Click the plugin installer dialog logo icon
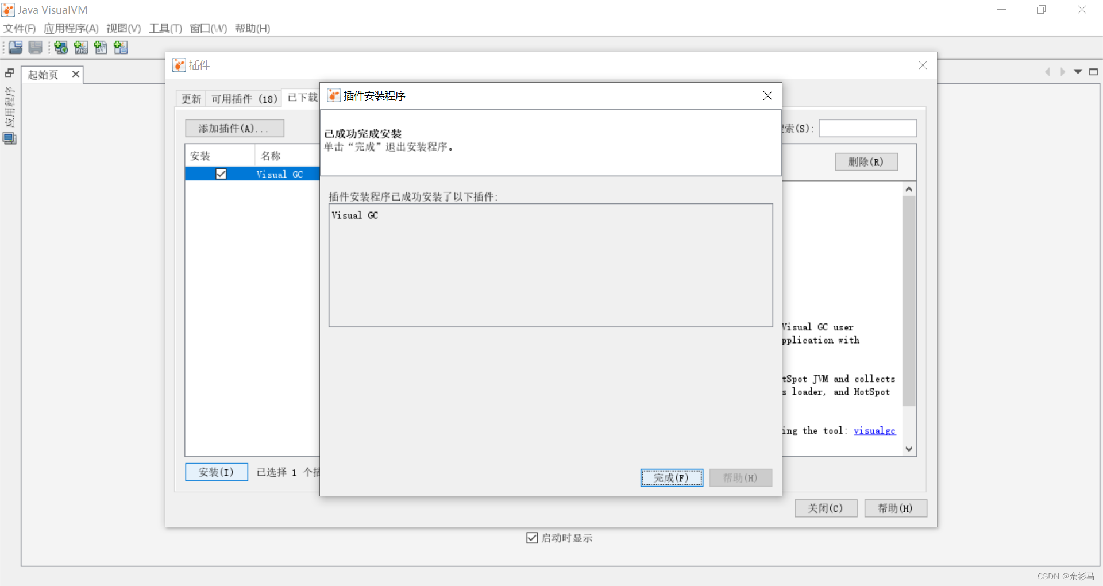This screenshot has height=586, width=1103. tap(333, 95)
